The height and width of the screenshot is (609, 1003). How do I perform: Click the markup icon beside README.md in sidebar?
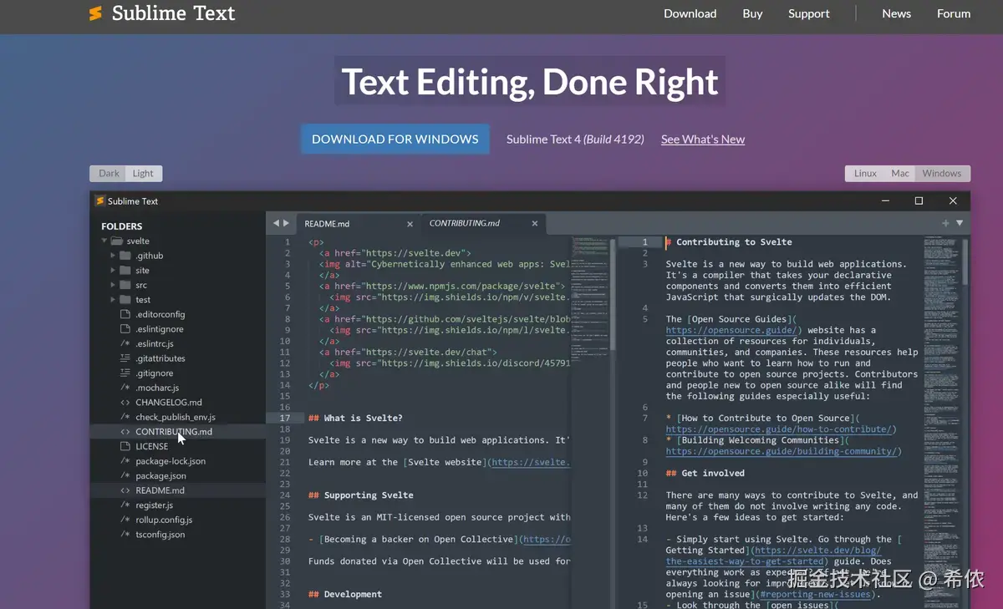pos(125,490)
